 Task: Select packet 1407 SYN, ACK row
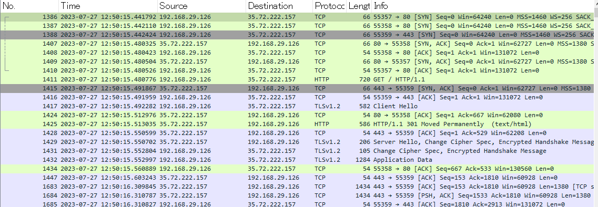click(297, 44)
